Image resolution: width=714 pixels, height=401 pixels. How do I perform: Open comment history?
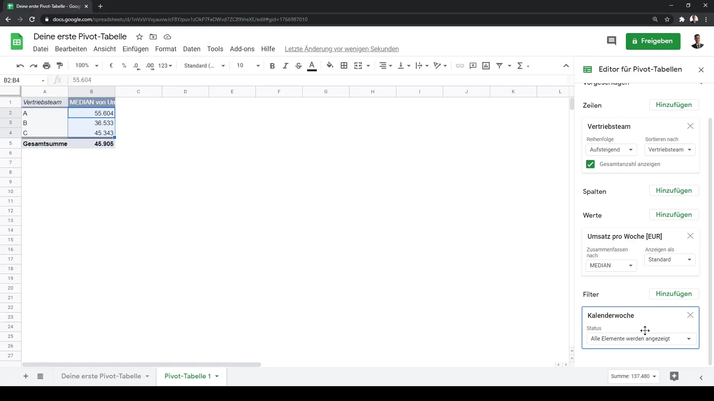tap(611, 41)
